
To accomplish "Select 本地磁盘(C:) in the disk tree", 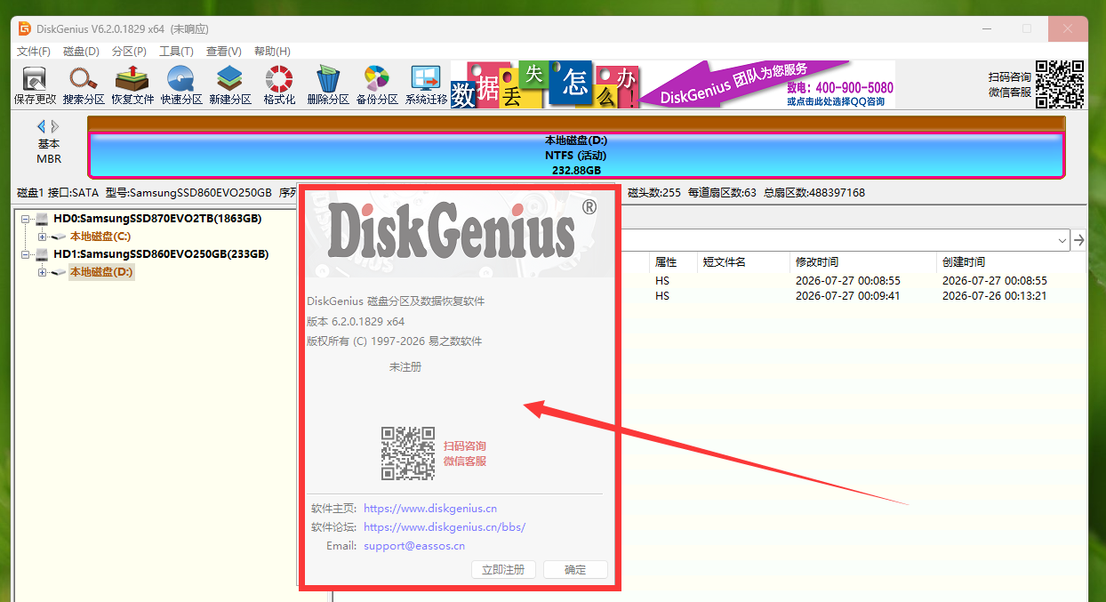I will 100,237.
